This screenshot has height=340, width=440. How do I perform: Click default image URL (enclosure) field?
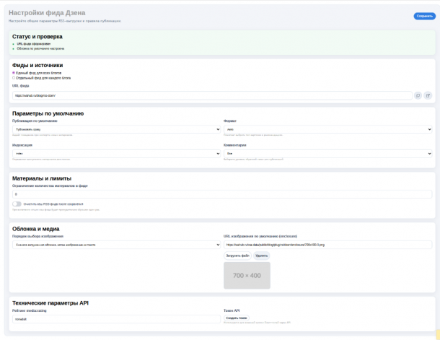(327, 245)
